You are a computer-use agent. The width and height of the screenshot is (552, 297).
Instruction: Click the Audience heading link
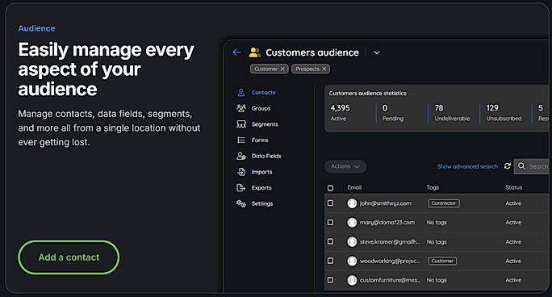pyautogui.click(x=36, y=28)
